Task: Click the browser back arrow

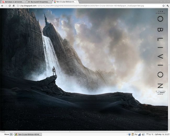Action: [x=2, y=5]
